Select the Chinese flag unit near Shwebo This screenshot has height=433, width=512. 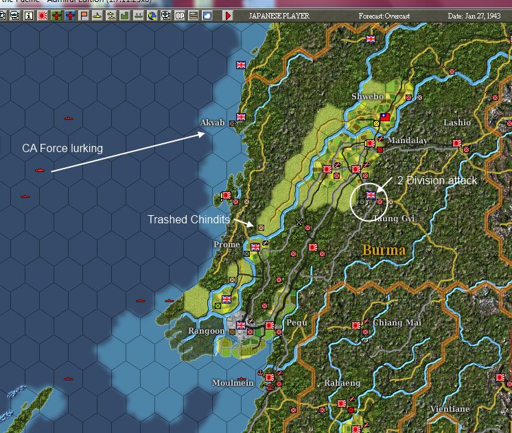[385, 117]
